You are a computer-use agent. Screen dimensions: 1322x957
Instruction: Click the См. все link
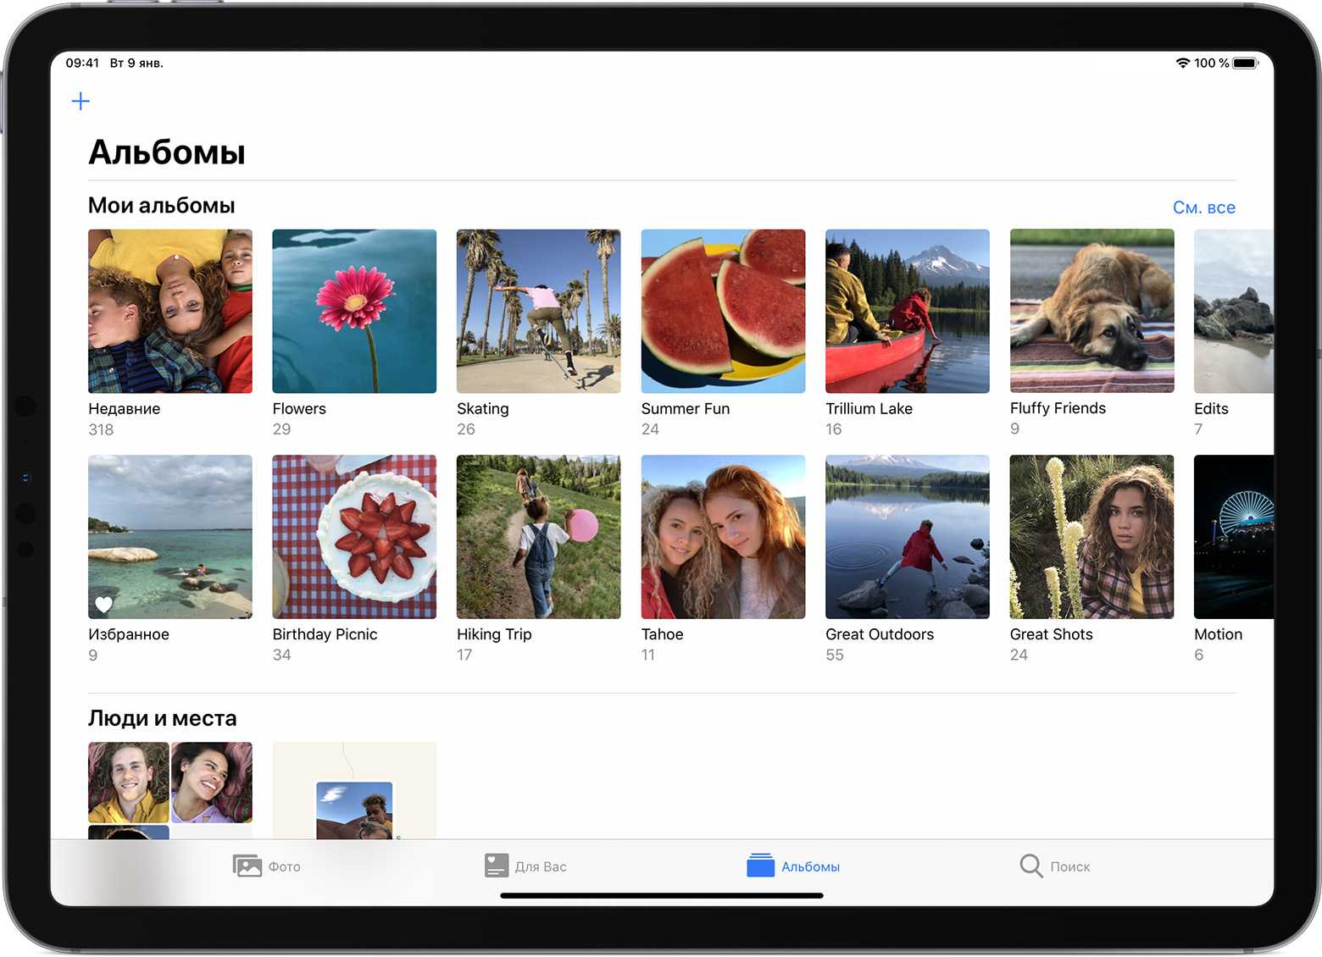tap(1203, 207)
